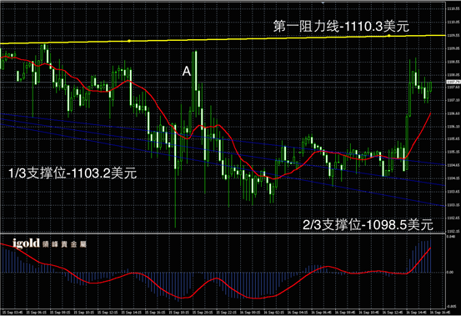Click the 16 Sep 04:15 time axis label
Image resolution: width=461 pixels, height=316 pixels.
click(x=298, y=312)
